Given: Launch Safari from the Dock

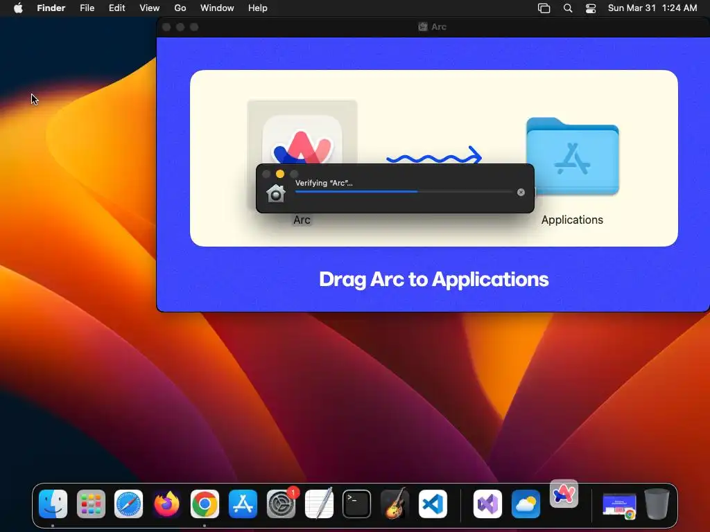Looking at the screenshot, I should (128, 504).
